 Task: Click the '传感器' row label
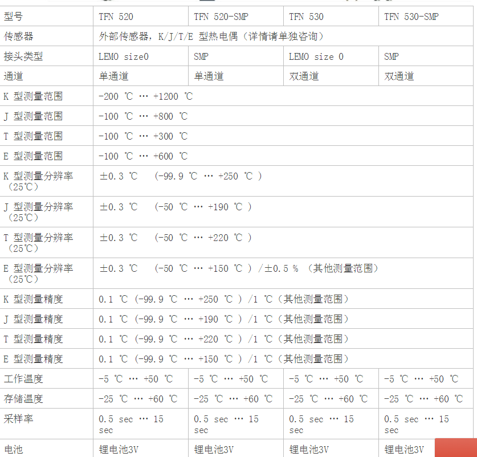coord(19,36)
